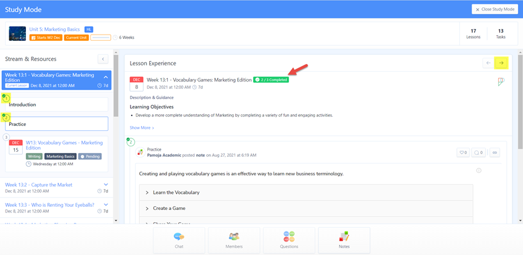Go to previous lesson arrow
Viewport: 523px width, 255px height.
[x=488, y=63]
